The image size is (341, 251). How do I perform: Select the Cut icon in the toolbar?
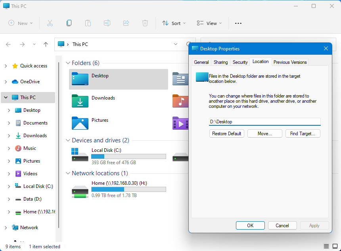(x=50, y=23)
